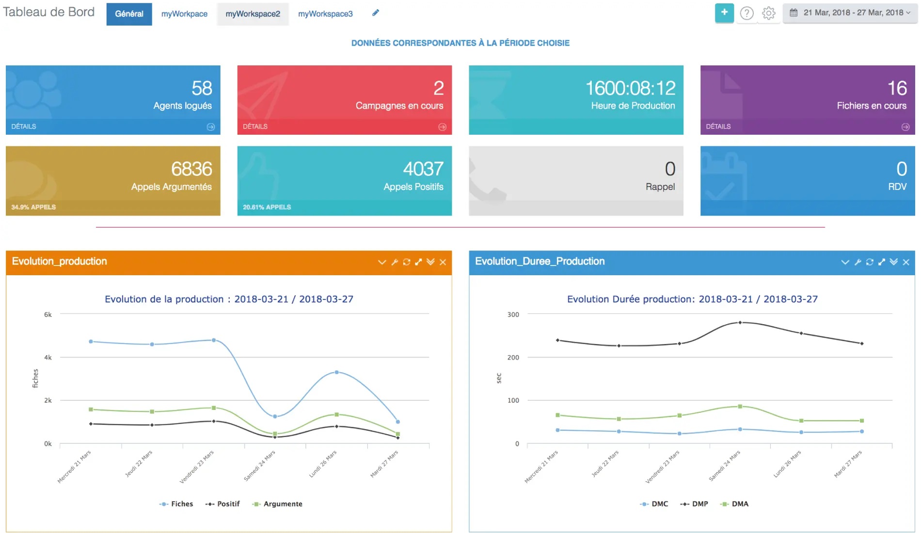This screenshot has width=921, height=533.
Task: Hide the DMA series via legend
Action: 735,504
